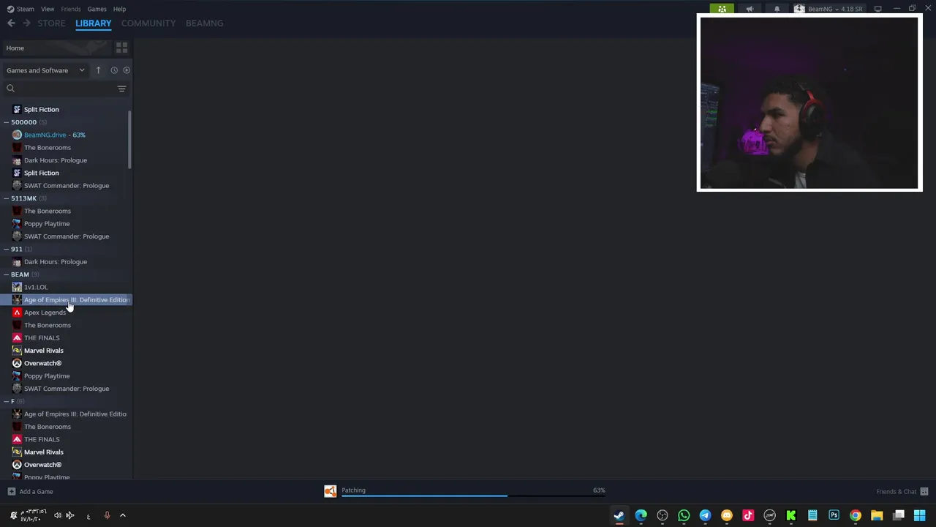Open the Games menu
Screen dimensions: 936x527
[x=97, y=9]
